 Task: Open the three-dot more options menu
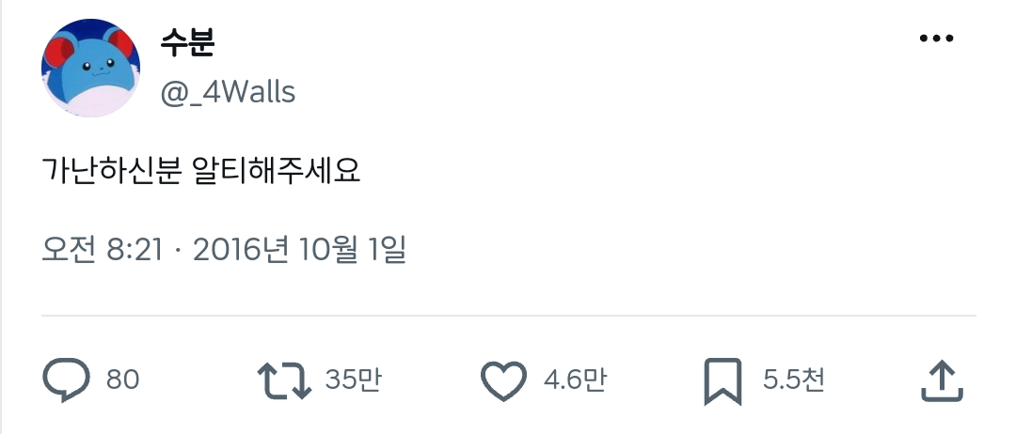(x=936, y=39)
